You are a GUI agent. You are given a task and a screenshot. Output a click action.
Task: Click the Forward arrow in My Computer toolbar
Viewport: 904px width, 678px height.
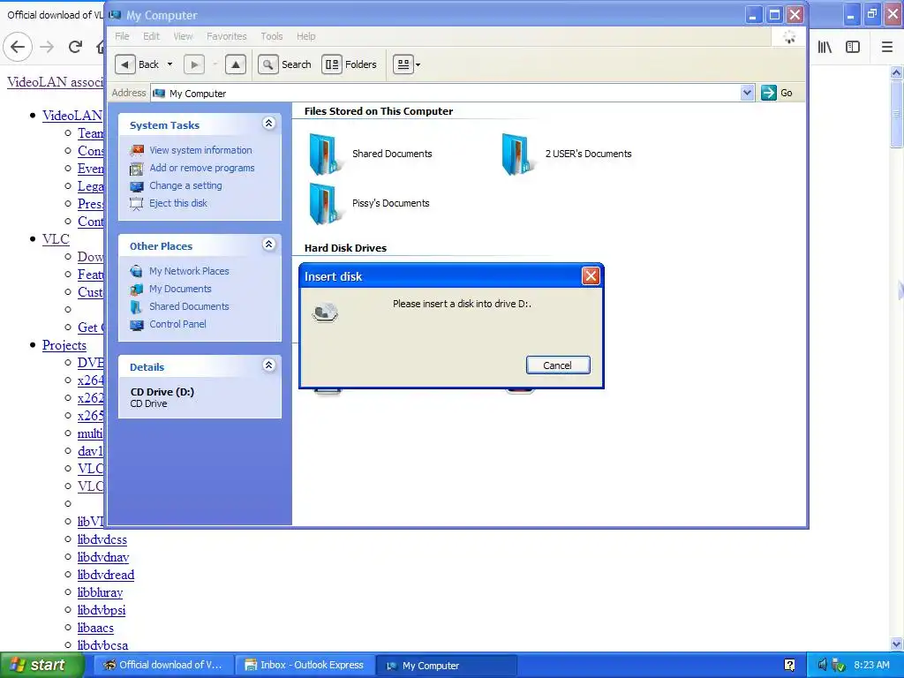194,64
